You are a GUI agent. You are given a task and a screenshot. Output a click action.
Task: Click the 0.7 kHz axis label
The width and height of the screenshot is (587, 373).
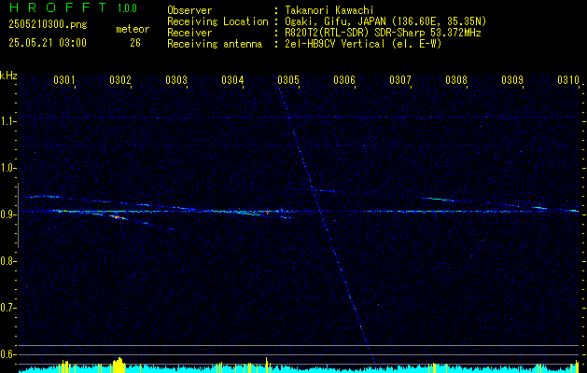pos(7,308)
